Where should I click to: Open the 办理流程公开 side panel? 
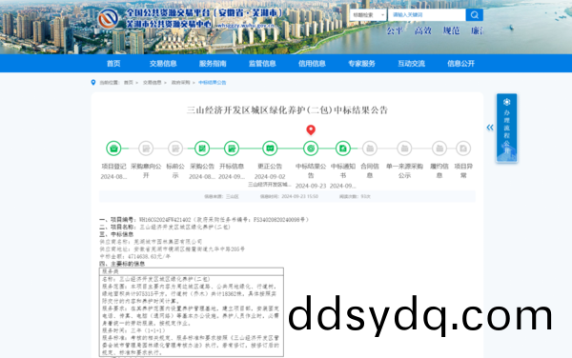click(x=507, y=128)
